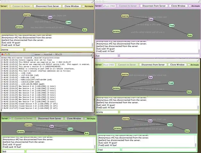Click the Joanna user name field
Image resolution: width=201 pixels, height=153 pixels.
point(12,50)
